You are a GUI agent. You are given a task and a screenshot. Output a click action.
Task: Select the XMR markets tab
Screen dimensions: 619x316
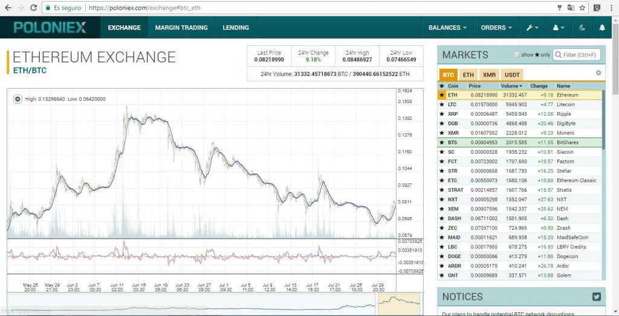point(489,74)
